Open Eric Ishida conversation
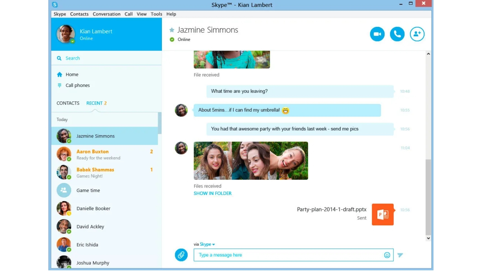The height and width of the screenshot is (271, 482). coord(105,245)
